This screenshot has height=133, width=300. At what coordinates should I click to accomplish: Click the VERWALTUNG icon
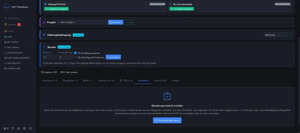(x=5, y=68)
